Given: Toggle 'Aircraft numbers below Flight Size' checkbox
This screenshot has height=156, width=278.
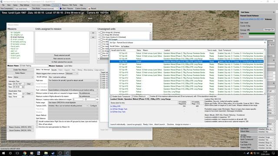Looking at the screenshot, I should click(37, 121).
